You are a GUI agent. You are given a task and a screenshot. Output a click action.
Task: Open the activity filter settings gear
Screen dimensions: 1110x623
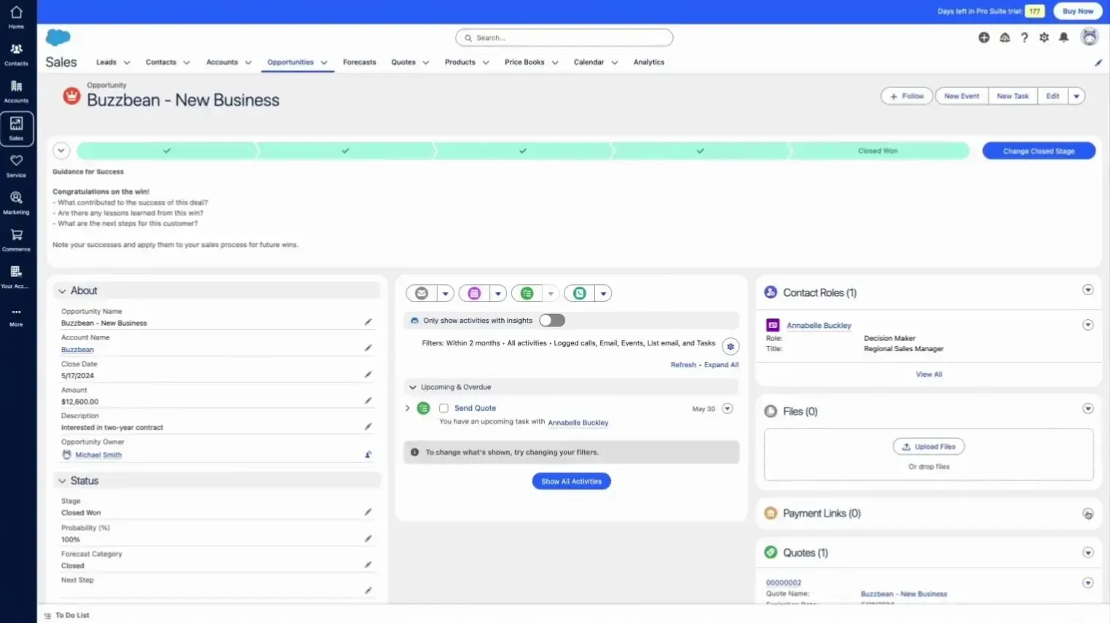731,347
